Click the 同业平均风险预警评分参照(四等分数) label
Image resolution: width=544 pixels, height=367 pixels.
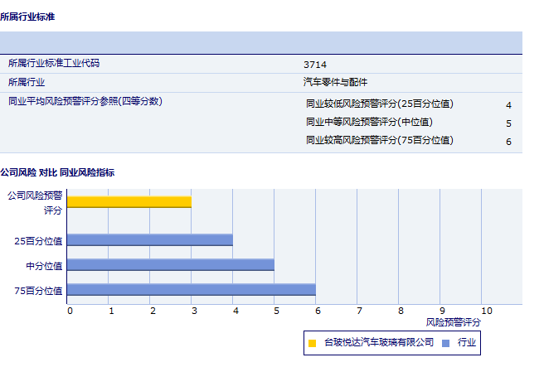tap(85, 101)
